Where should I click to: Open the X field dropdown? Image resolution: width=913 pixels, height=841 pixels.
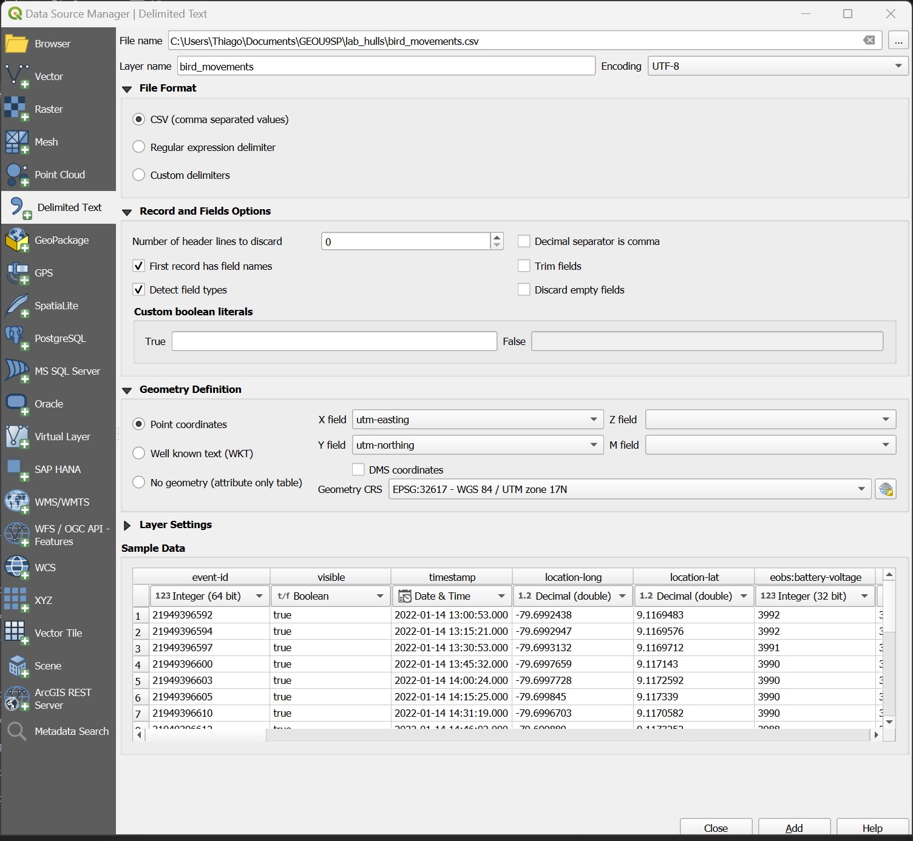click(x=478, y=420)
